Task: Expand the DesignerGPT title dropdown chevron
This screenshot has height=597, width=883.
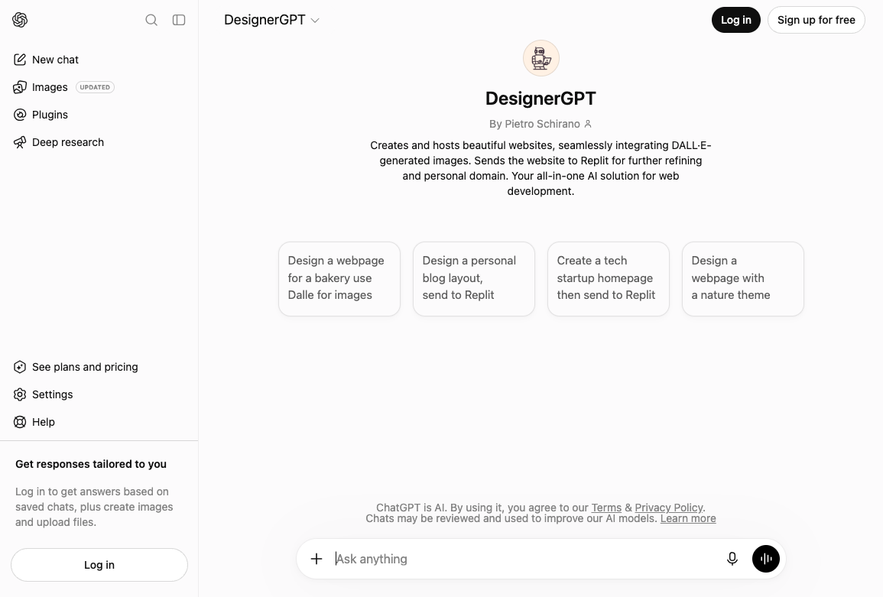Action: [x=315, y=21]
